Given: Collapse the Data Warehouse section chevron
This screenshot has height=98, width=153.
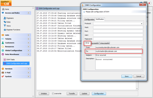Looking at the screenshot, I should tap(29, 54).
